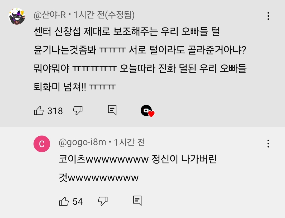Tap the 54 like count

click(x=78, y=202)
